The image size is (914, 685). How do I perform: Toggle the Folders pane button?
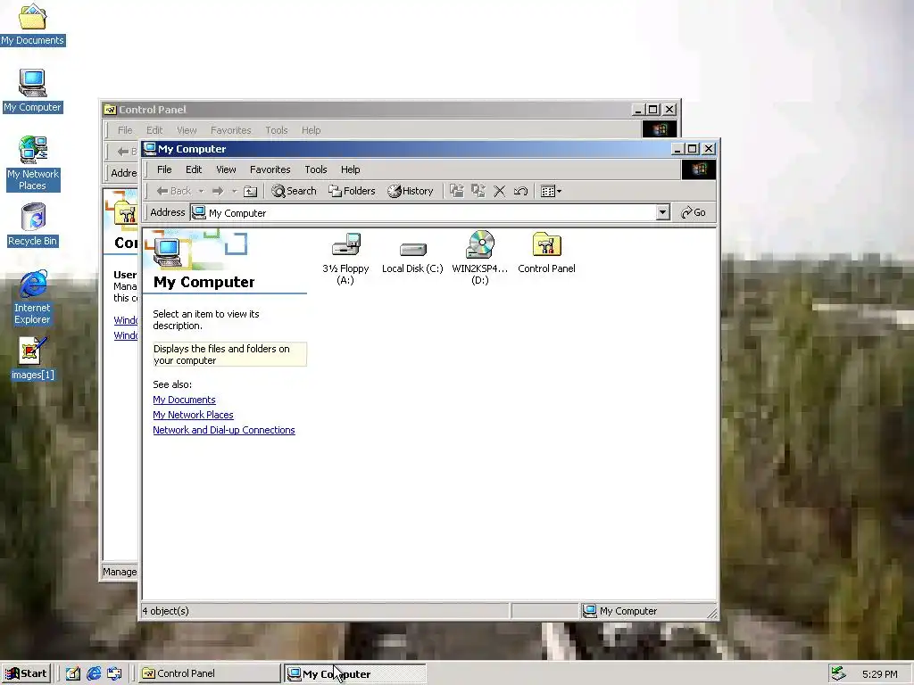coord(352,191)
